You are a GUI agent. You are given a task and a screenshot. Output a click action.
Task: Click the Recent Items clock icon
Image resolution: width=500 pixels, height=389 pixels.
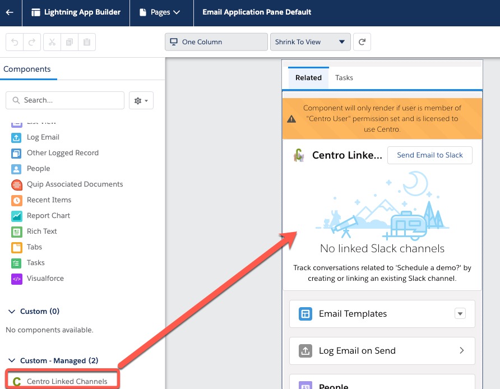17,200
